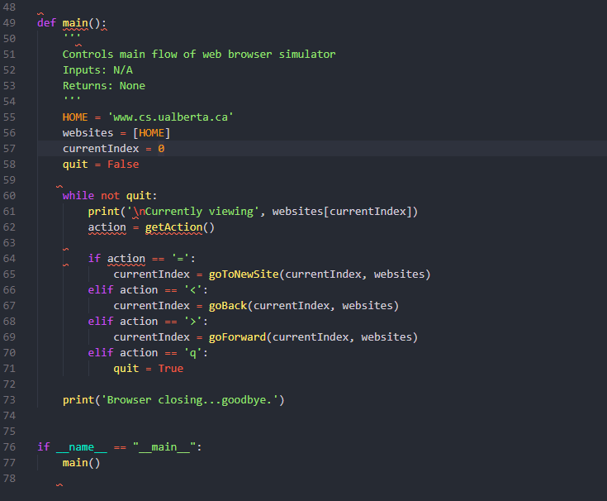Click 'main' in the def main() line

coord(75,23)
